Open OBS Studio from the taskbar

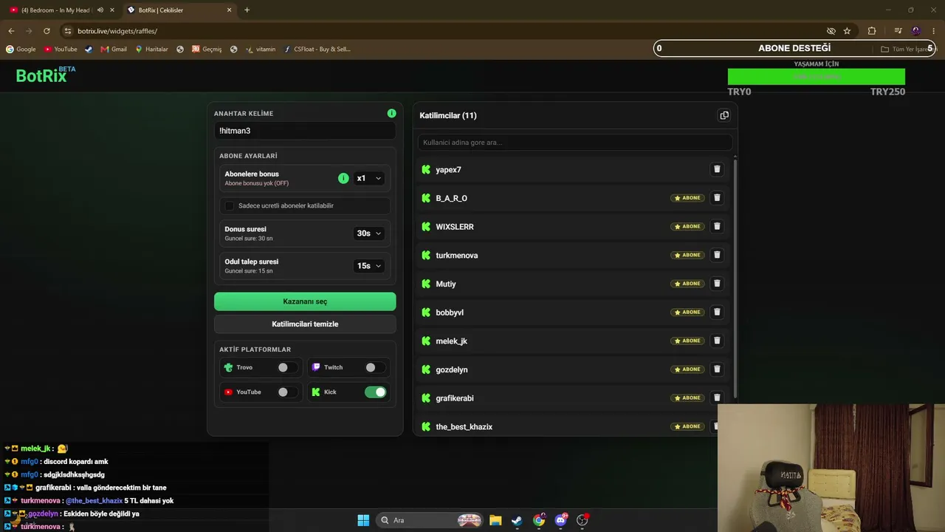point(583,520)
